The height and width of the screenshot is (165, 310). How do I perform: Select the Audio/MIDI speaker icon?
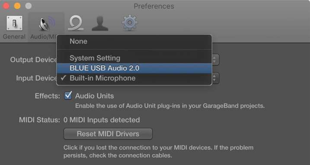point(47,24)
